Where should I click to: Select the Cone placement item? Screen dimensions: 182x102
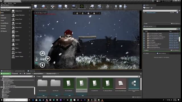click(x=21, y=44)
